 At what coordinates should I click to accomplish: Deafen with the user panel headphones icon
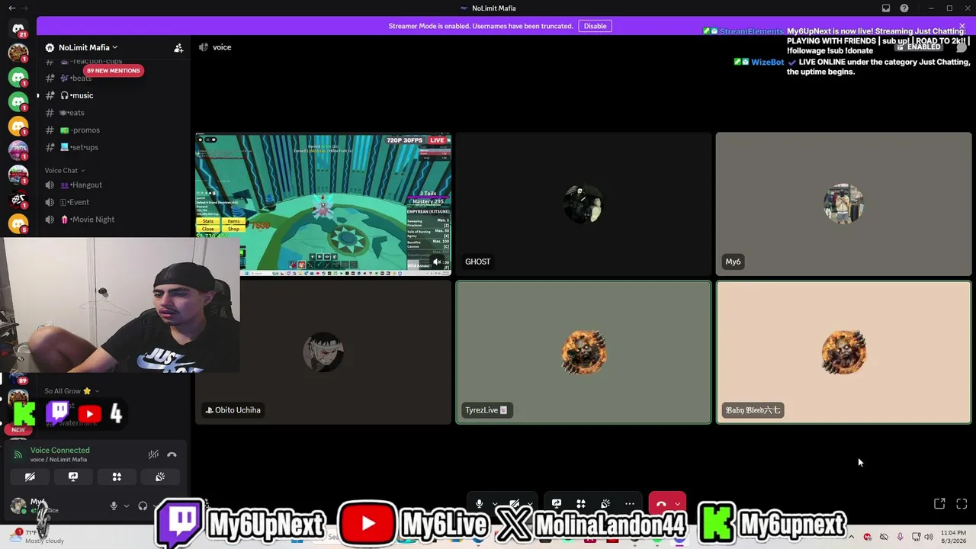(x=143, y=506)
